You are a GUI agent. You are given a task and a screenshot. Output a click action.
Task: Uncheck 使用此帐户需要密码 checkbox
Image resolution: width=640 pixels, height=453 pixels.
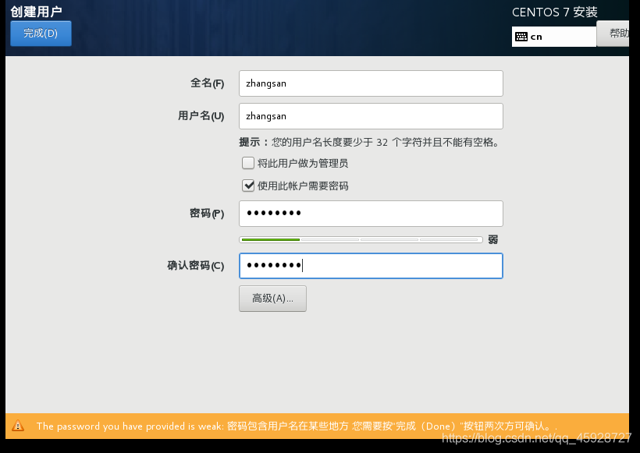[248, 186]
